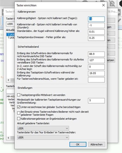Click the Kalibrierintervall (Stunden) input field
The image size is (122, 153).
point(96,25)
